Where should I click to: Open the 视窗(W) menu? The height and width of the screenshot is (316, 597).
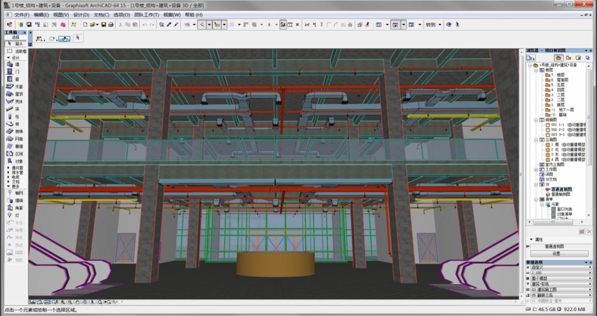[x=172, y=15]
